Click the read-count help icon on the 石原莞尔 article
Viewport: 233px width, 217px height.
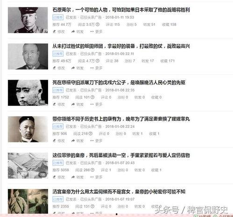(98, 24)
